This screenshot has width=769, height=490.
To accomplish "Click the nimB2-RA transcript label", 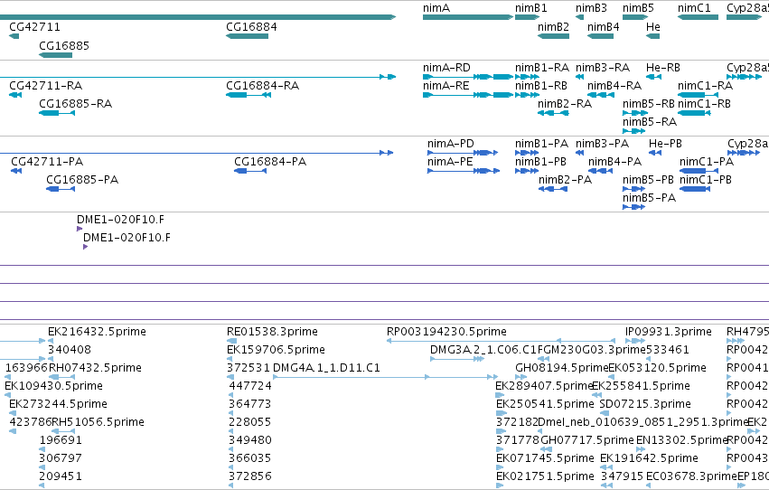I will [565, 104].
